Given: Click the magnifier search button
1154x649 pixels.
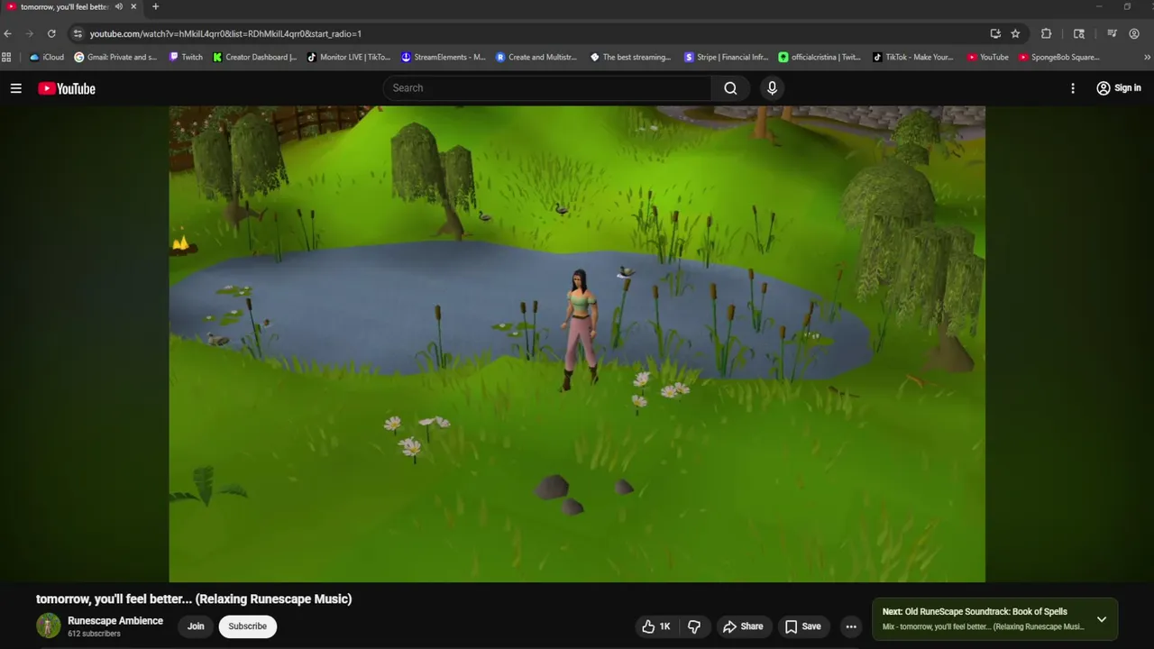Looking at the screenshot, I should point(730,88).
